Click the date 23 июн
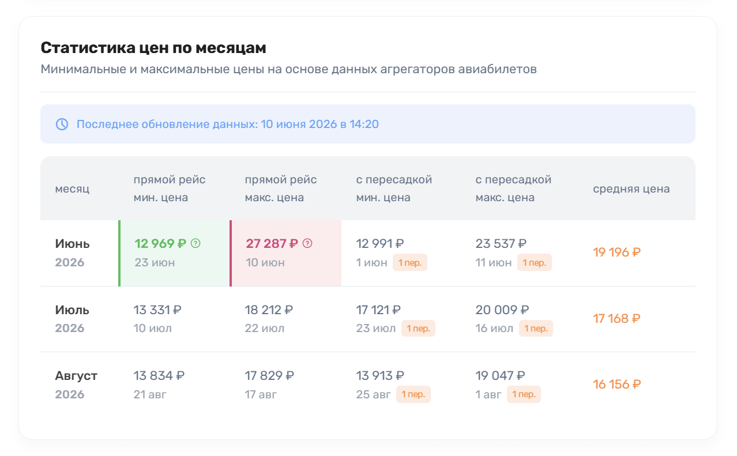This screenshot has width=737, height=456. [x=155, y=263]
